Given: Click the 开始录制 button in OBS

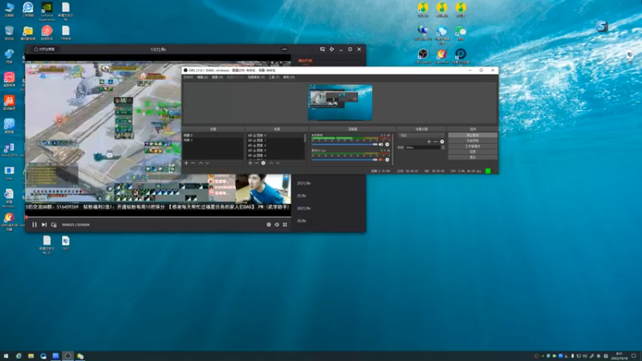Looking at the screenshot, I should point(473,141).
